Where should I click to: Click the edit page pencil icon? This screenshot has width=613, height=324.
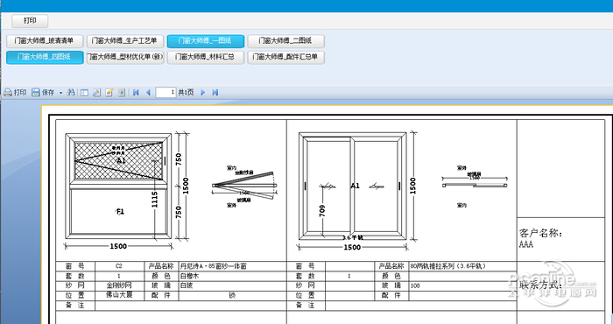point(109,93)
